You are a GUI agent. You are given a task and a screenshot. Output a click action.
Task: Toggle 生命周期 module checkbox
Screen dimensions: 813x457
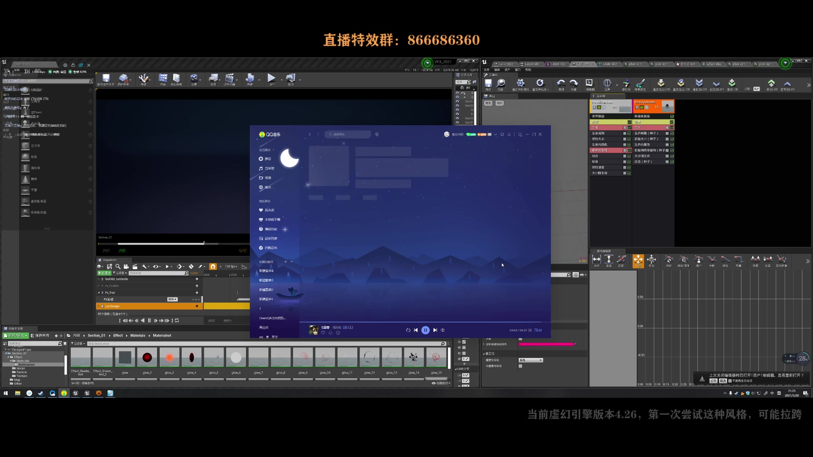(x=625, y=133)
